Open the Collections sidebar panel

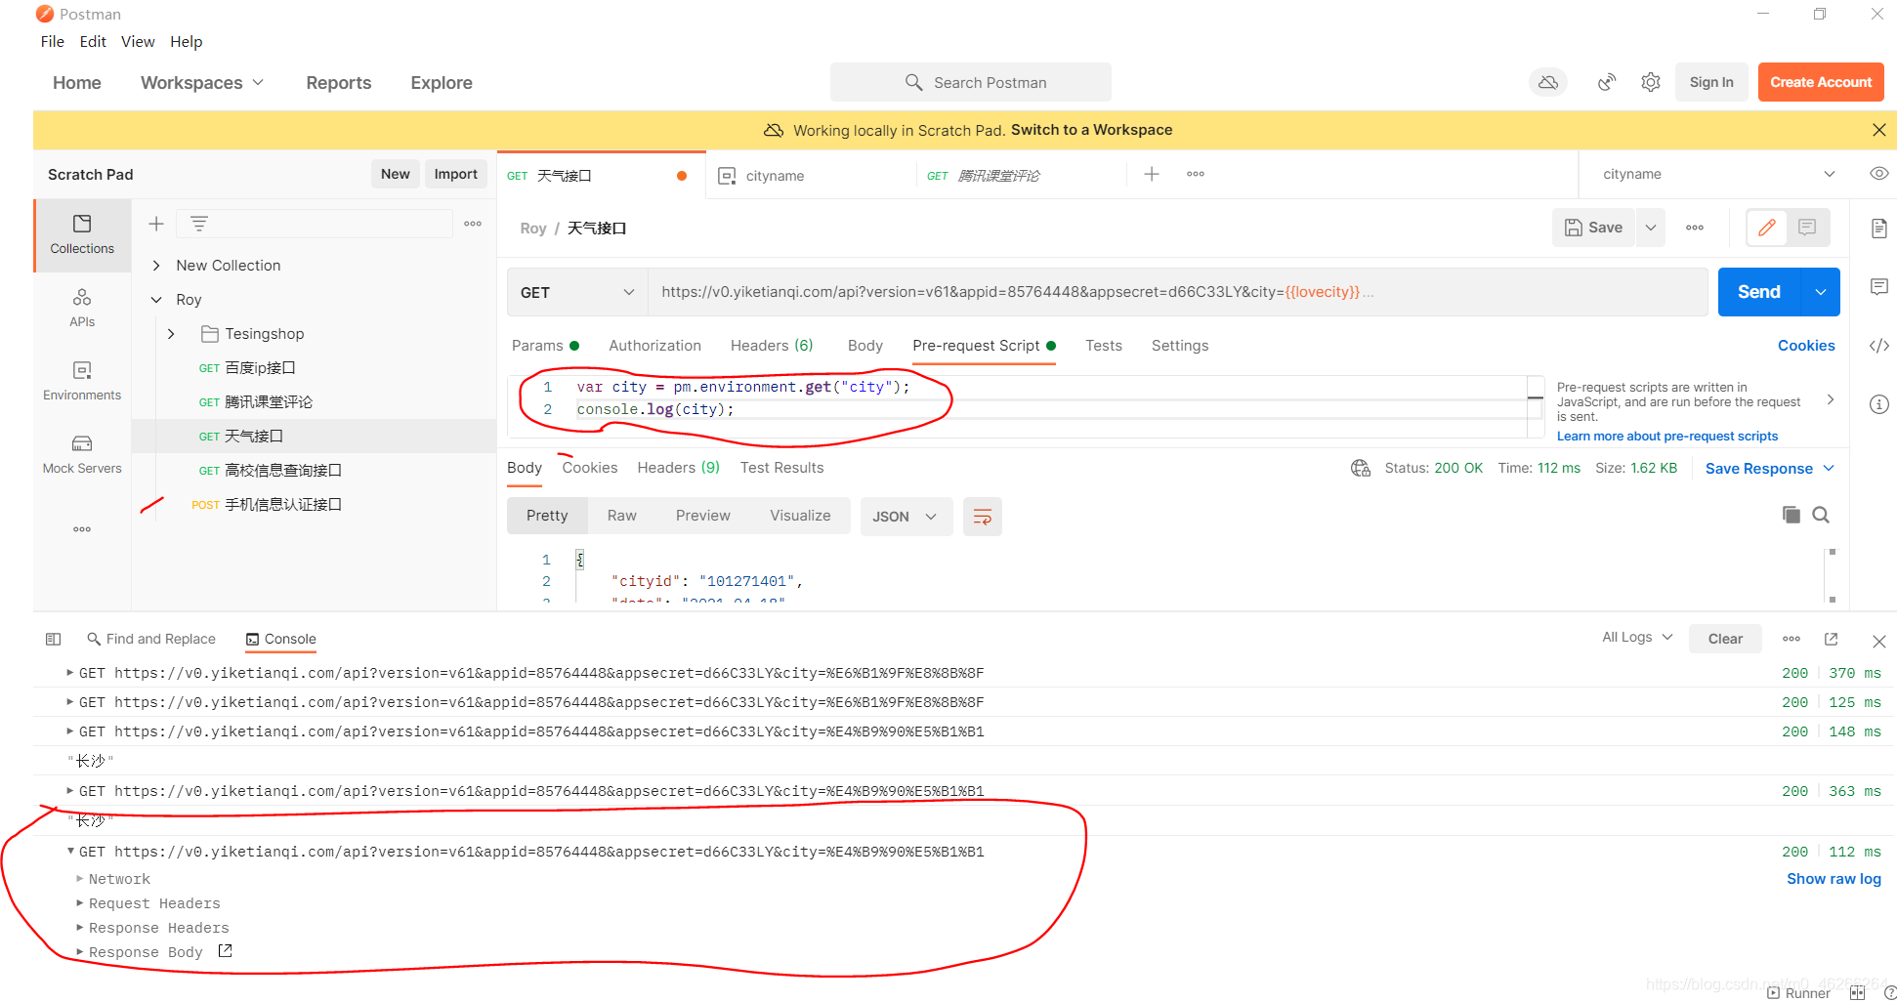[82, 234]
